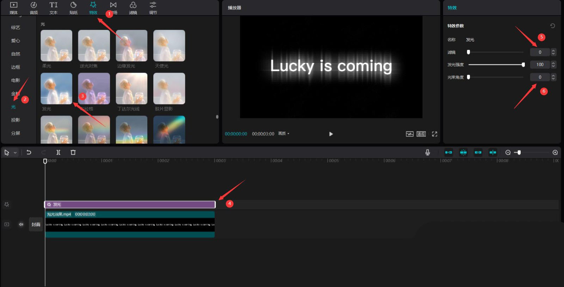The image size is (564, 287).
Task: Click the Split clip tool in timeline toolbar
Action: (x=58, y=152)
